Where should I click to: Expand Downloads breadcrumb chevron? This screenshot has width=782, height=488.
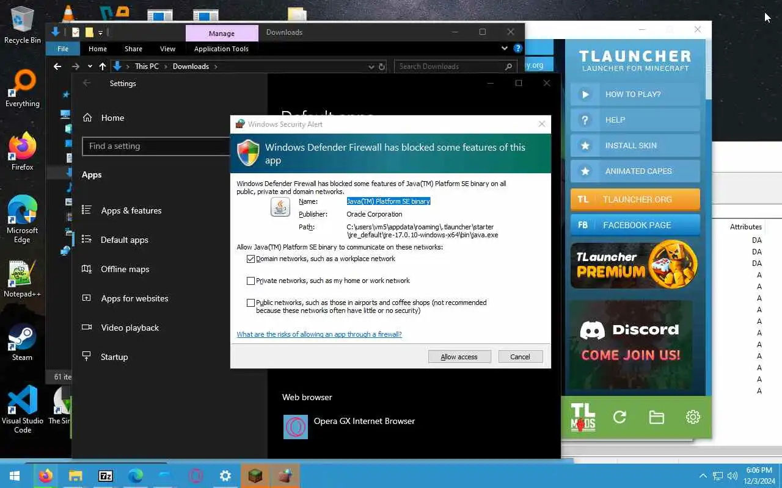click(x=216, y=66)
